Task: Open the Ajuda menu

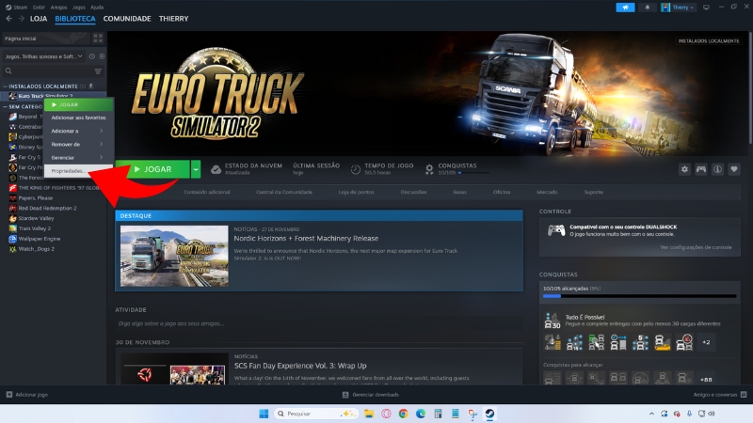Action: (97, 8)
